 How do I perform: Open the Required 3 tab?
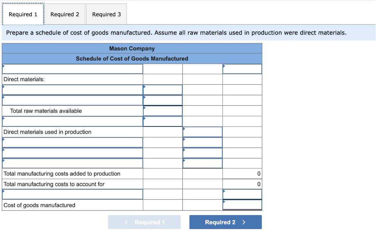tap(106, 14)
